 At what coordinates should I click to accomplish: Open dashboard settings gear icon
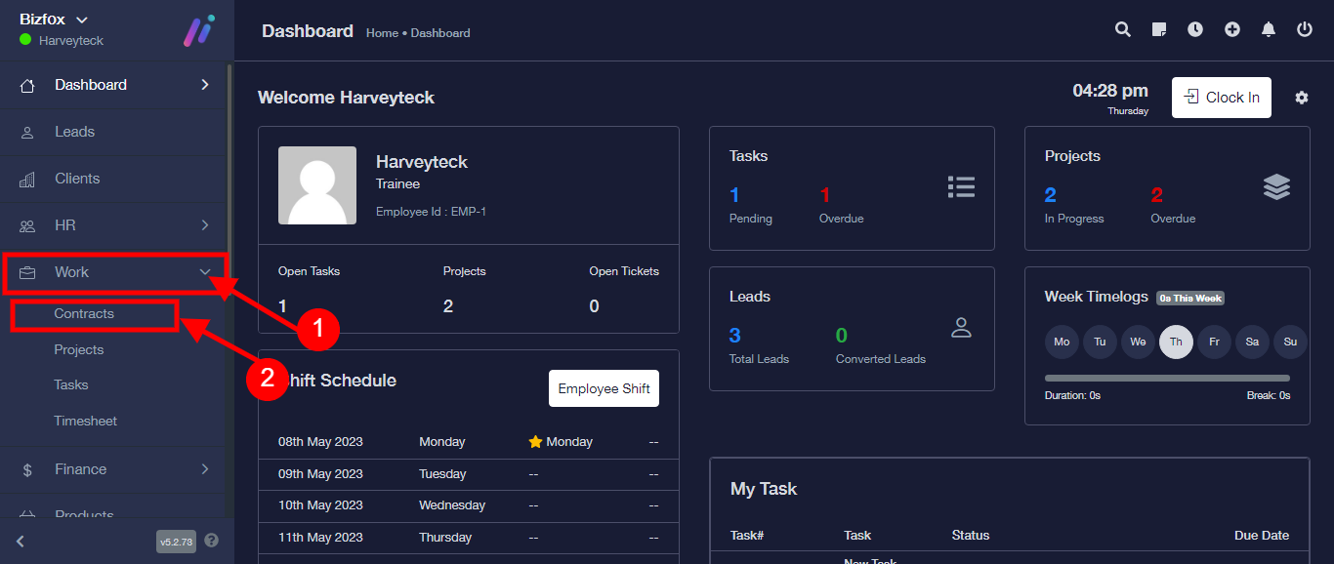1301,98
